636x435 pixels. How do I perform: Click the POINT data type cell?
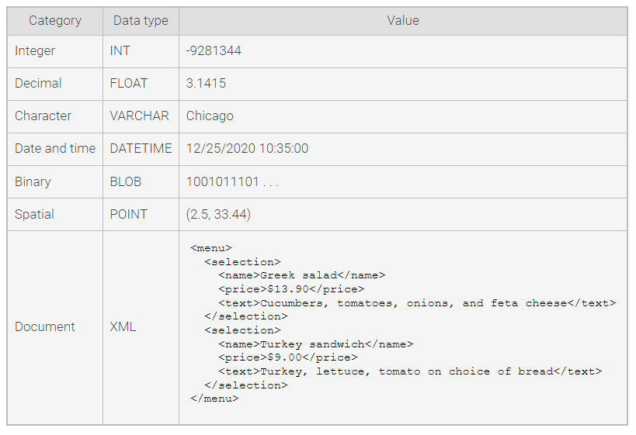pyautogui.click(x=128, y=214)
